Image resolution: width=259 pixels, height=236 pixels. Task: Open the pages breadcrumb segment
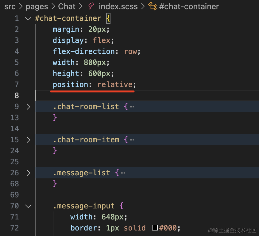(37, 6)
